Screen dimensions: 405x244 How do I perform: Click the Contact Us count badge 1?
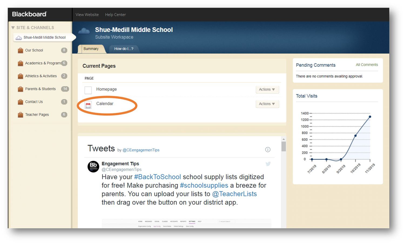[x=64, y=102]
